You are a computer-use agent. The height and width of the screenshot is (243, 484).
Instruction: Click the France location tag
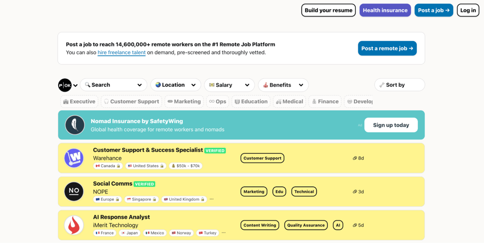point(104,233)
